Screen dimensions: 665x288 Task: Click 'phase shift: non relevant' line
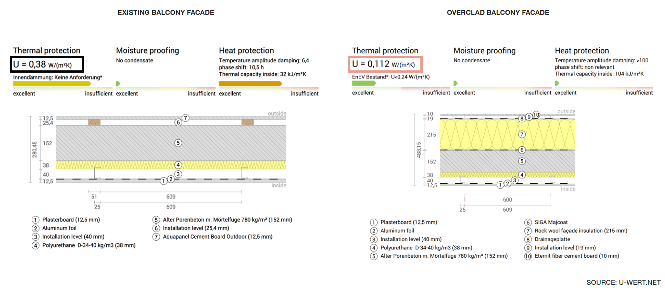tap(584, 67)
